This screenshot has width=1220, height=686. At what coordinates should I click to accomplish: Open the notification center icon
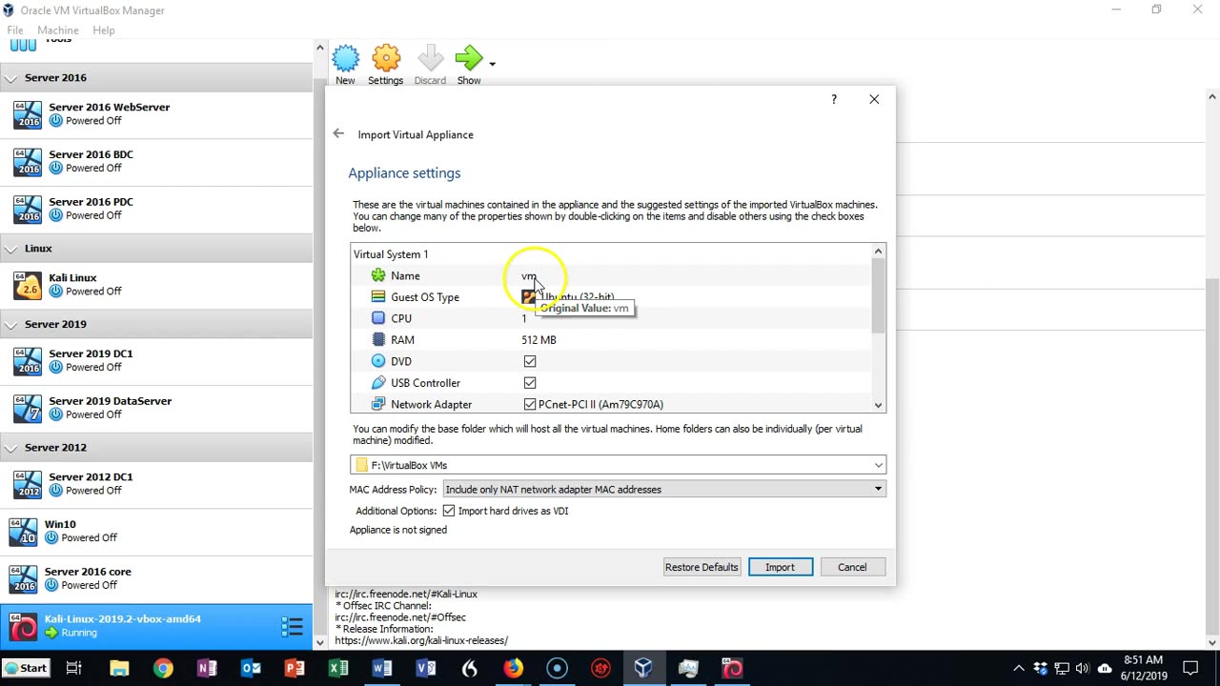point(1189,668)
